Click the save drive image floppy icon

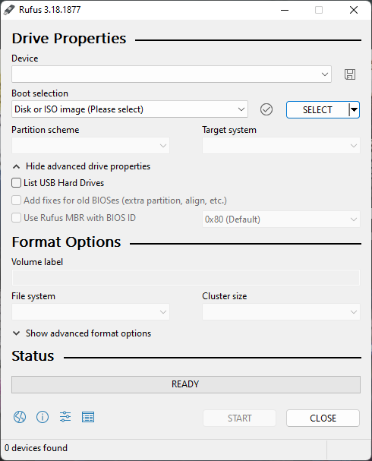click(350, 74)
